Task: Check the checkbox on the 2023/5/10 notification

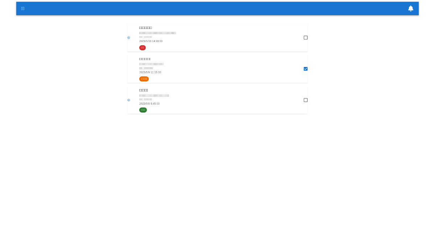Action: click(x=306, y=37)
